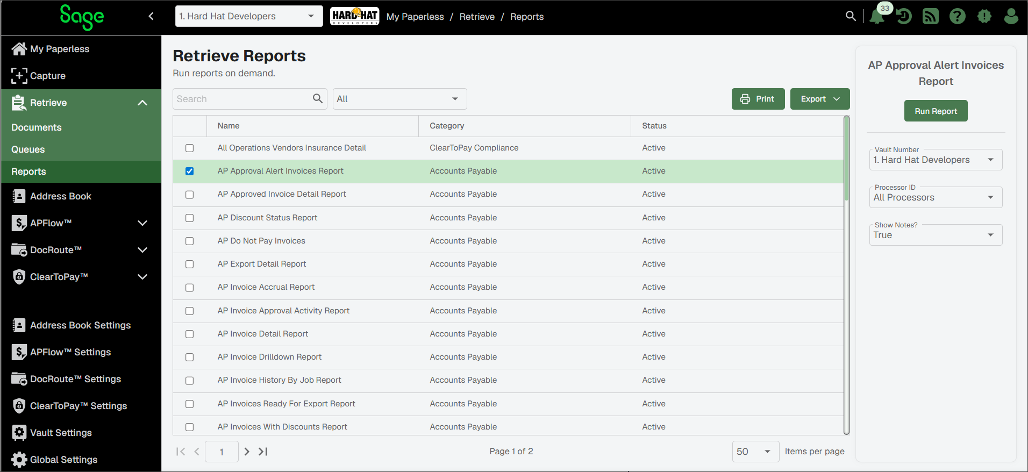Image resolution: width=1028 pixels, height=472 pixels.
Task: Click the Retrieve clipboard icon in the sidebar
Action: click(19, 103)
